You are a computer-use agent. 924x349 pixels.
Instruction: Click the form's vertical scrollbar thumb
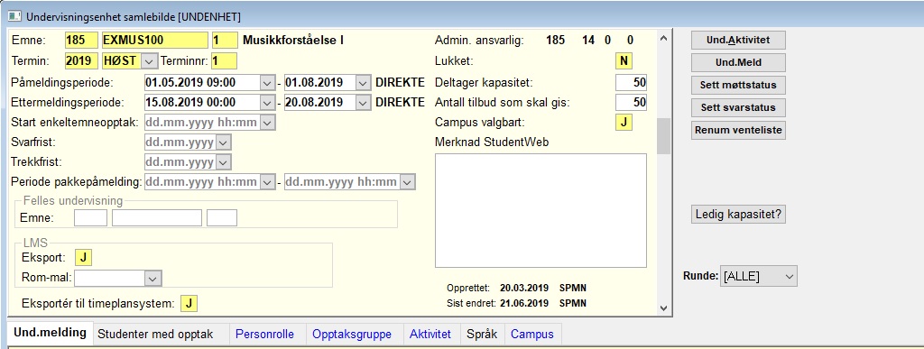[x=663, y=136]
